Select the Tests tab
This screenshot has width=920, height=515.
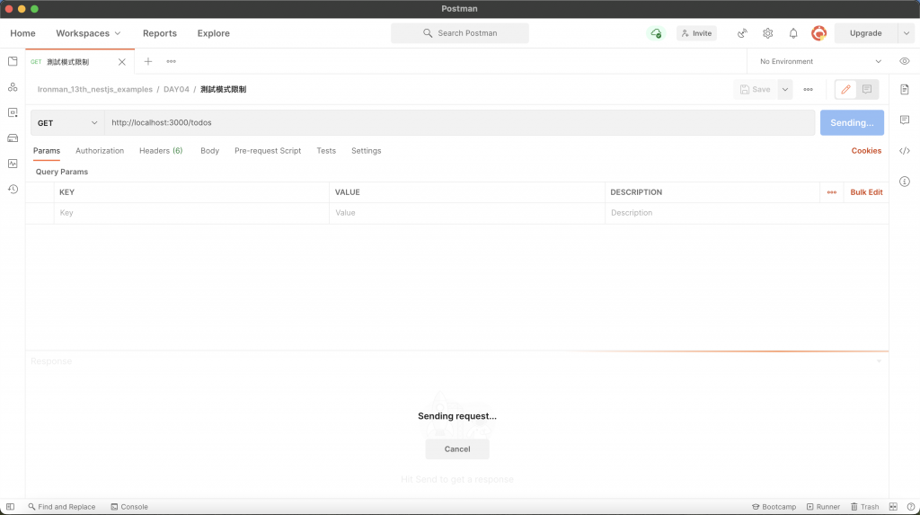pyautogui.click(x=326, y=151)
